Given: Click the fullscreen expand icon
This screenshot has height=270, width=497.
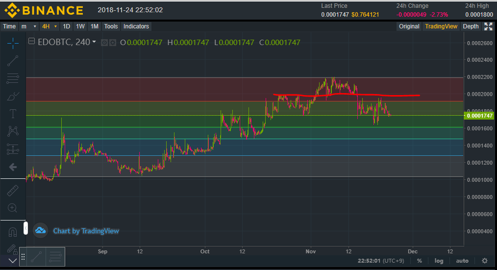Looking at the screenshot, I should click(x=488, y=26).
